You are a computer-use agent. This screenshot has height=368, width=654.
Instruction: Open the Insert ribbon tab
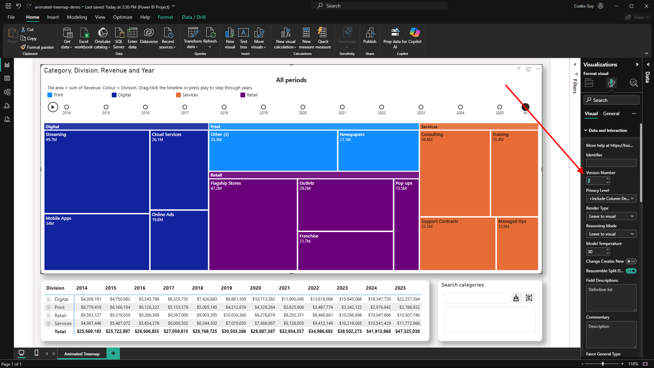pyautogui.click(x=53, y=17)
